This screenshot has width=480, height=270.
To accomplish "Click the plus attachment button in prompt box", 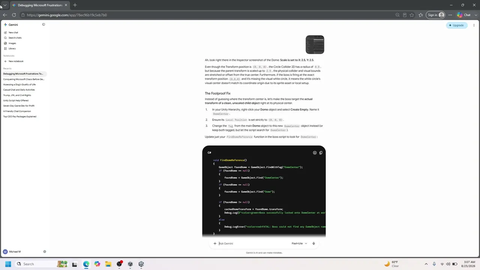I will (215, 243).
